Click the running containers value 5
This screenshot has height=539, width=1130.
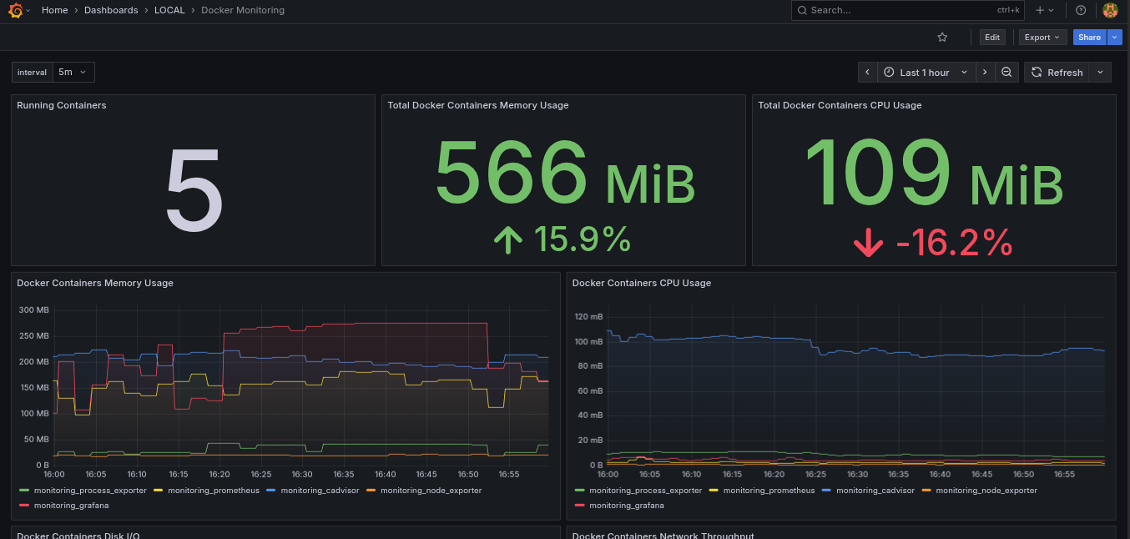click(194, 190)
